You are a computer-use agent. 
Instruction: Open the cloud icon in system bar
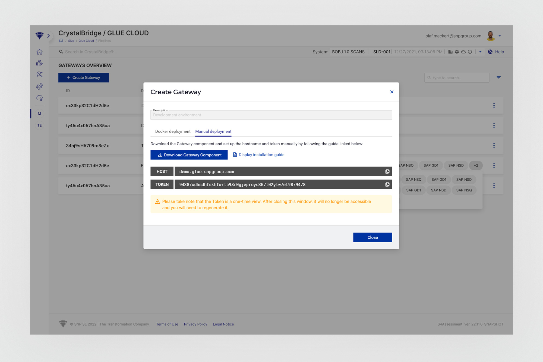coord(463,52)
